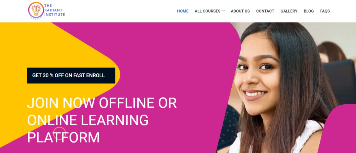Visit the GALLERY page
The height and width of the screenshot is (153, 356).
click(289, 11)
